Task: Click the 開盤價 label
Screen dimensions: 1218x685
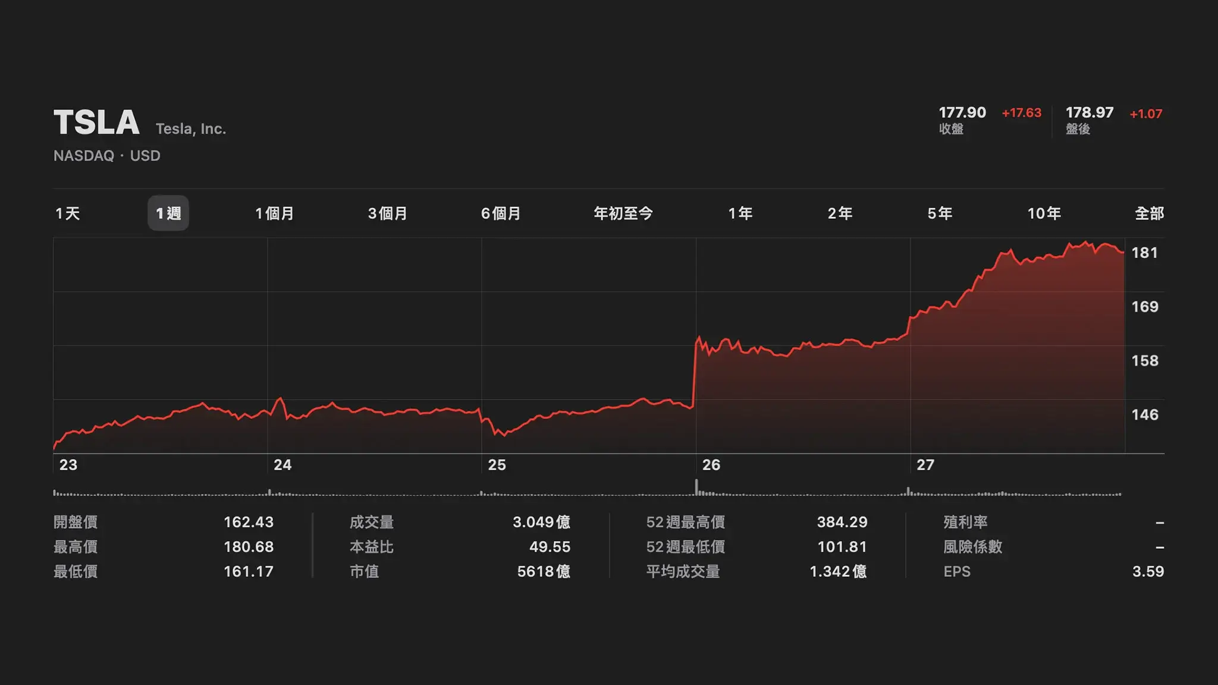Action: 76,522
